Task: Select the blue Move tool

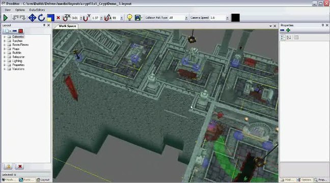Action: 32,18
